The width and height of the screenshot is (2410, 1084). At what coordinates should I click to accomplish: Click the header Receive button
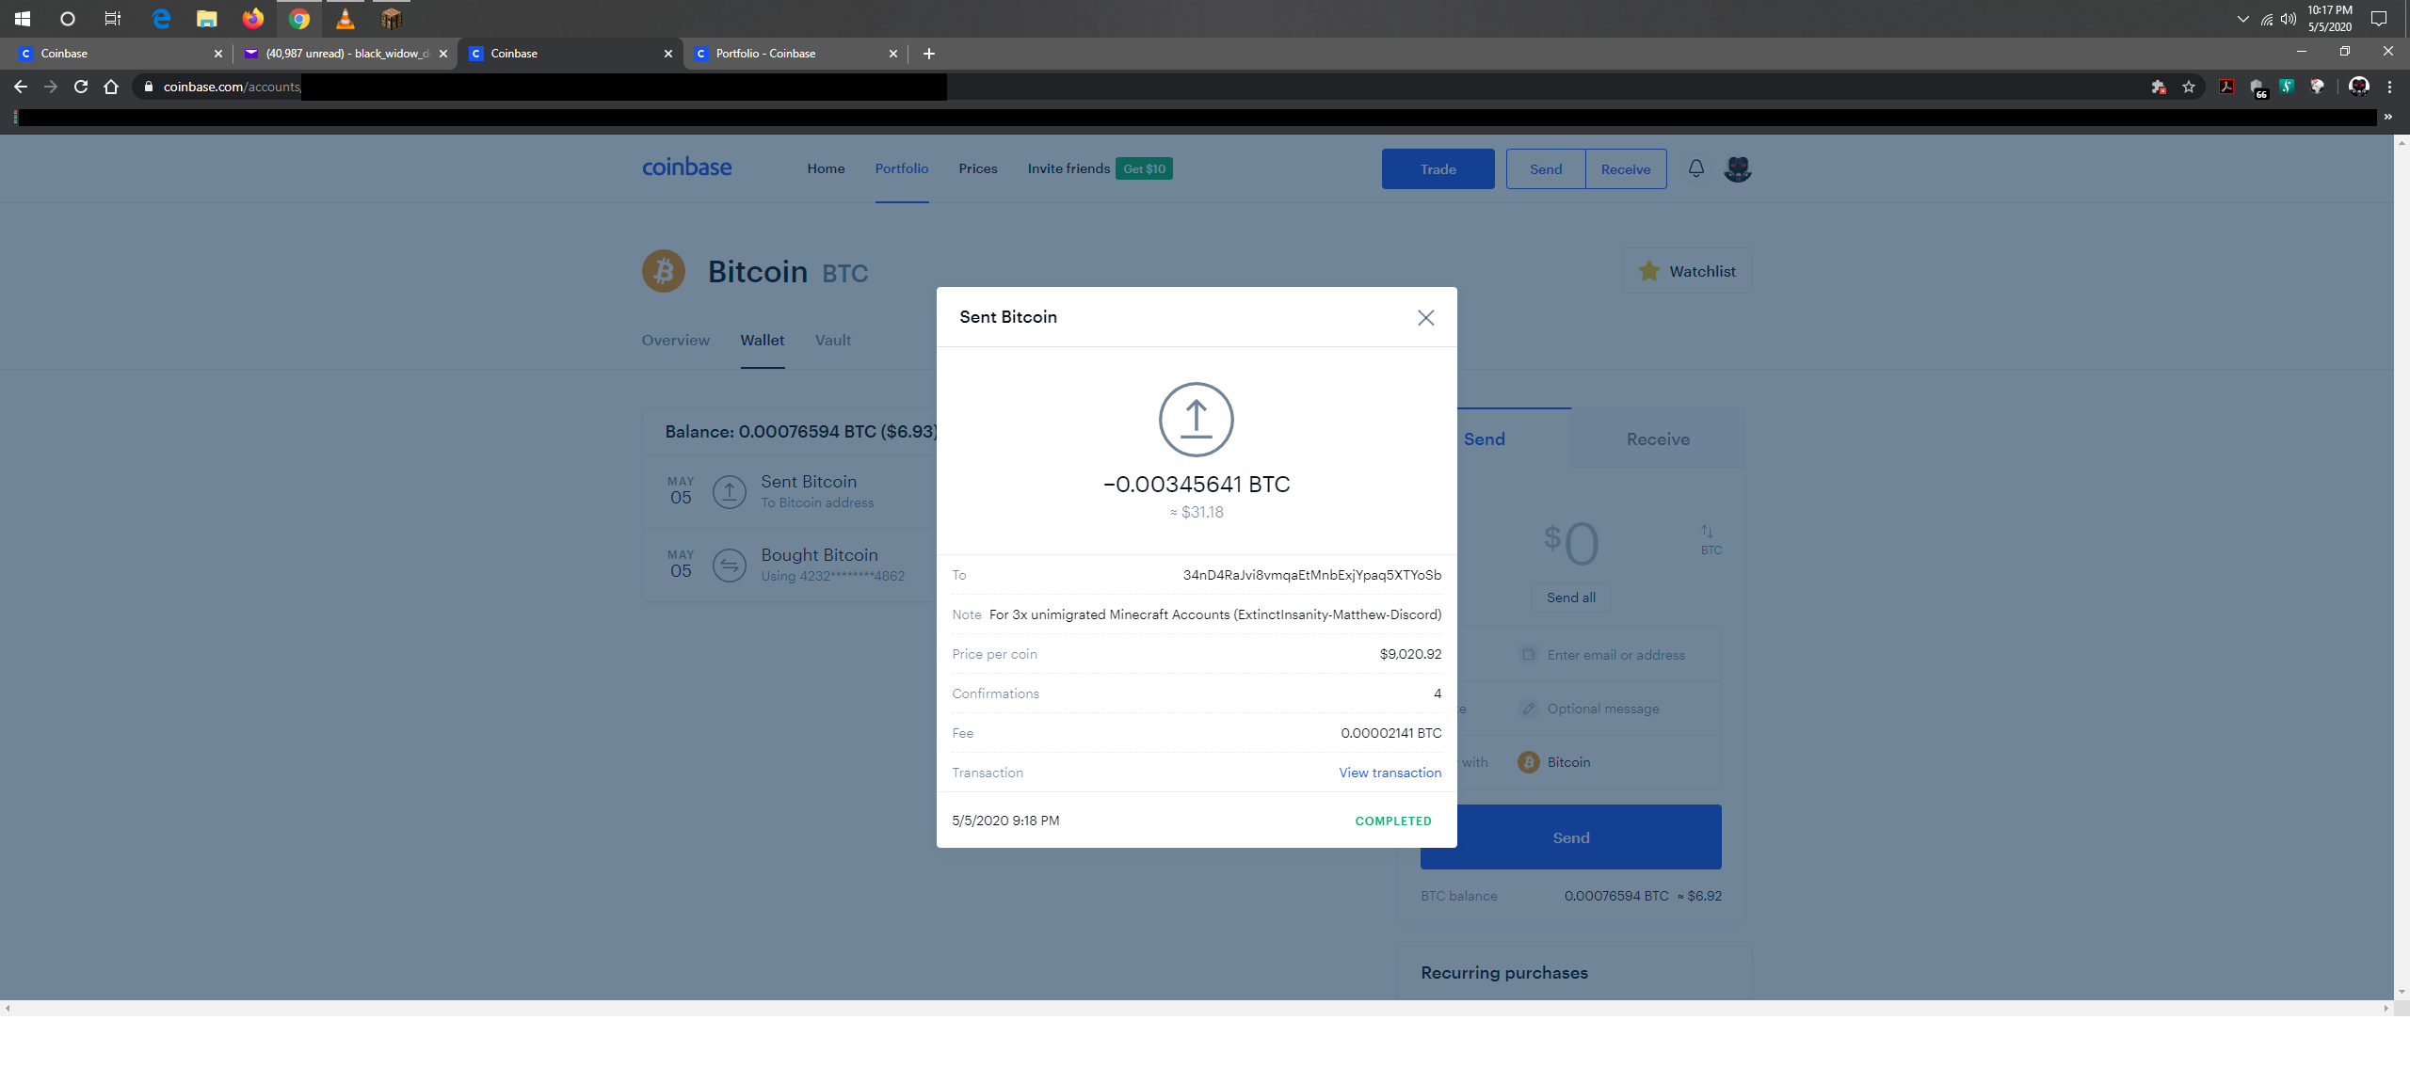(1625, 169)
